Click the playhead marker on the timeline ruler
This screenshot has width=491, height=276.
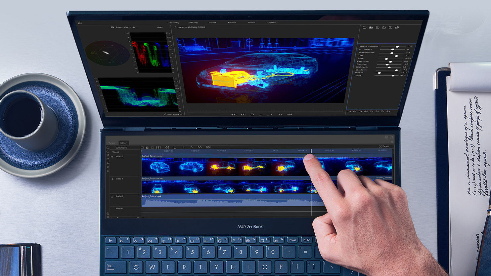pyautogui.click(x=311, y=151)
